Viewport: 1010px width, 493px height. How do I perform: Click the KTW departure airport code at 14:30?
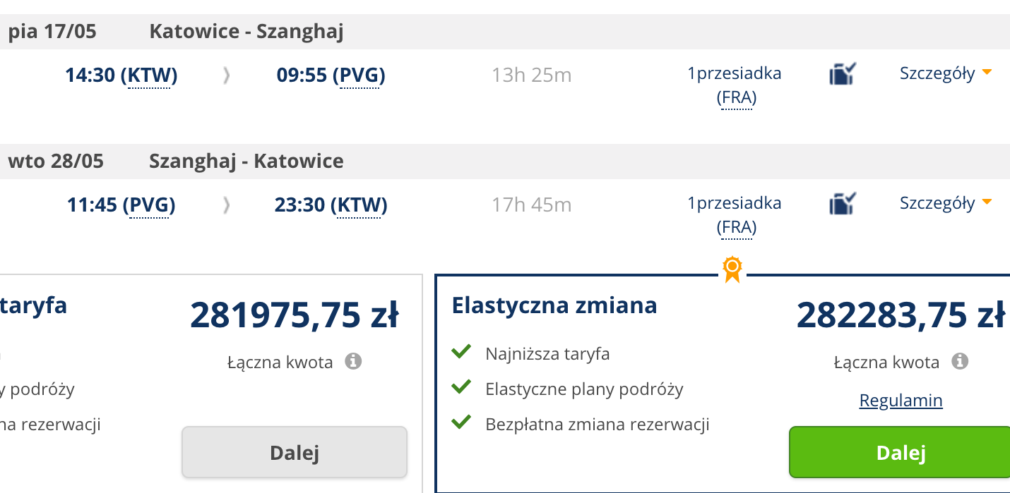(x=149, y=75)
